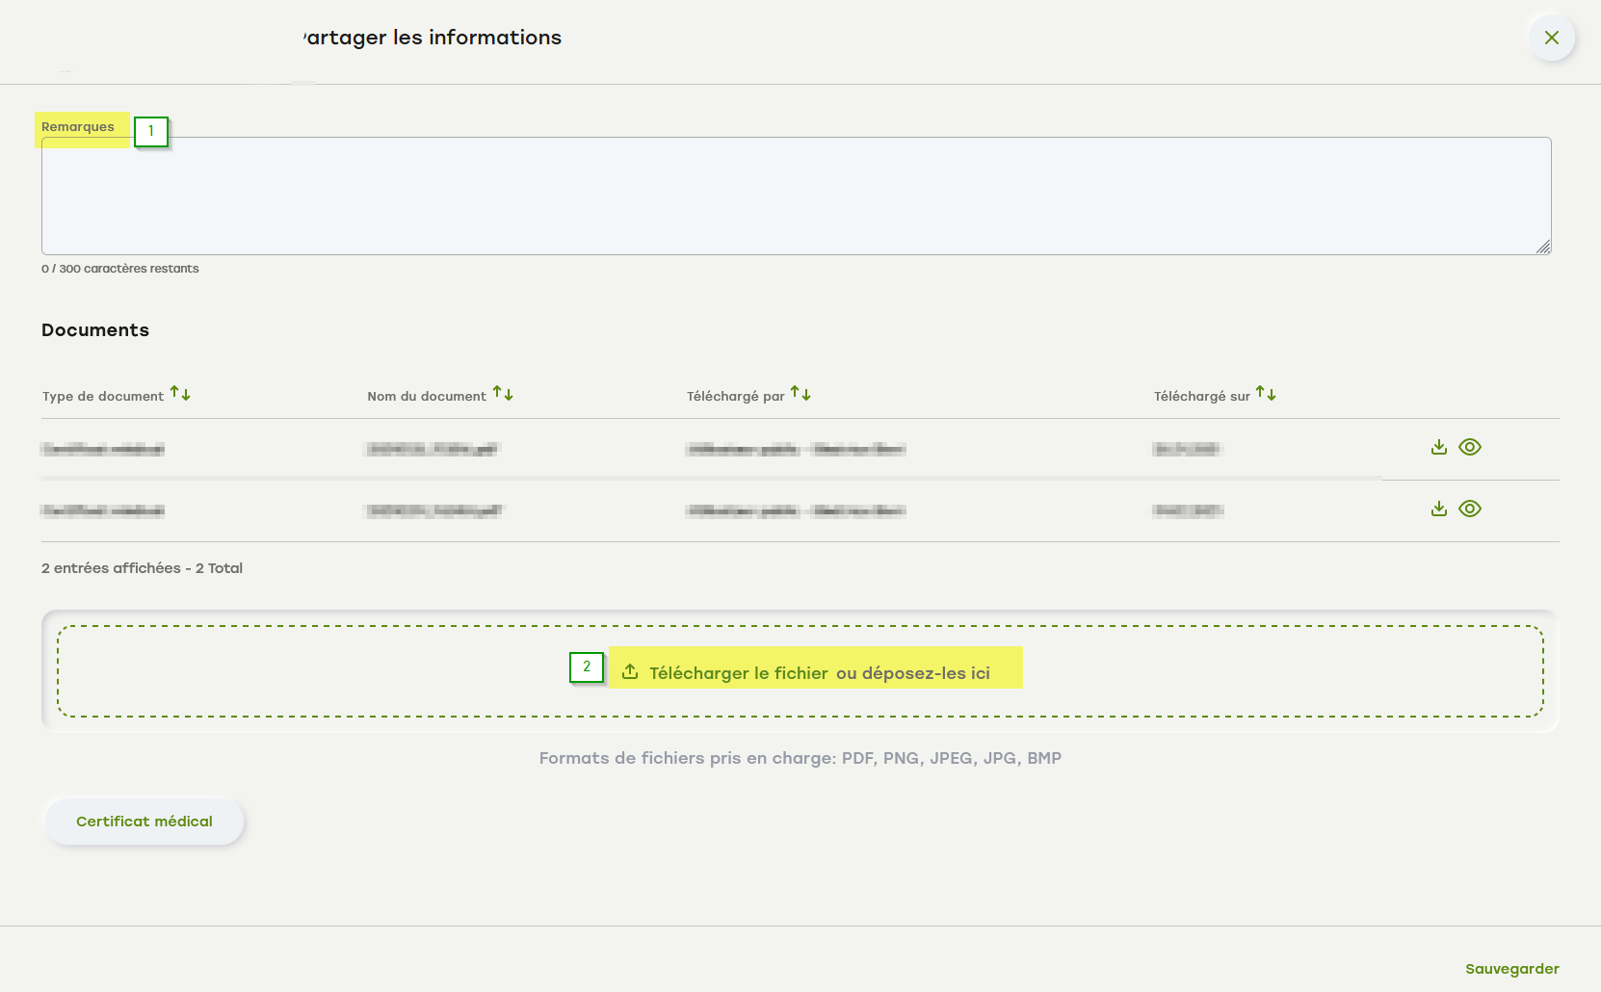The image size is (1601, 992).
Task: Focus the Remarques text area
Action: coord(796,196)
